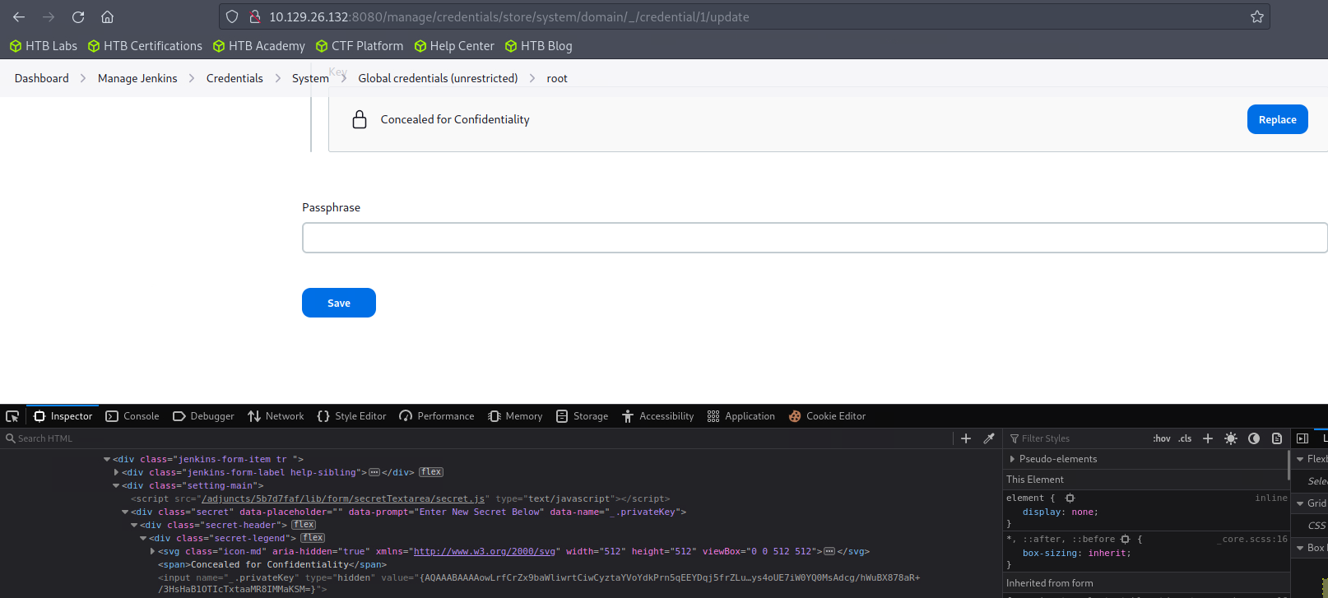Open the Credentials breadcrumb
Image resolution: width=1328 pixels, height=598 pixels.
coord(234,78)
